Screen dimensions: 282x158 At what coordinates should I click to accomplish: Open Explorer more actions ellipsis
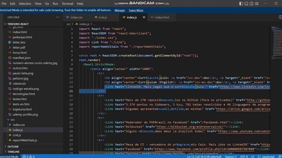tap(58, 17)
